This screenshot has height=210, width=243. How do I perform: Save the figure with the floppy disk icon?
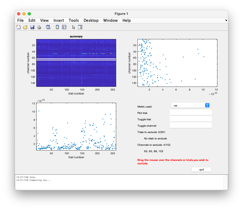(32, 27)
